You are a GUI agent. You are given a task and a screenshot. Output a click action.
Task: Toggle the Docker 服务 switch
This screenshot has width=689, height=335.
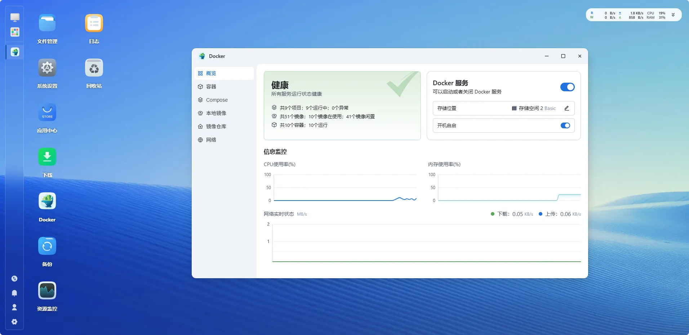pos(567,87)
